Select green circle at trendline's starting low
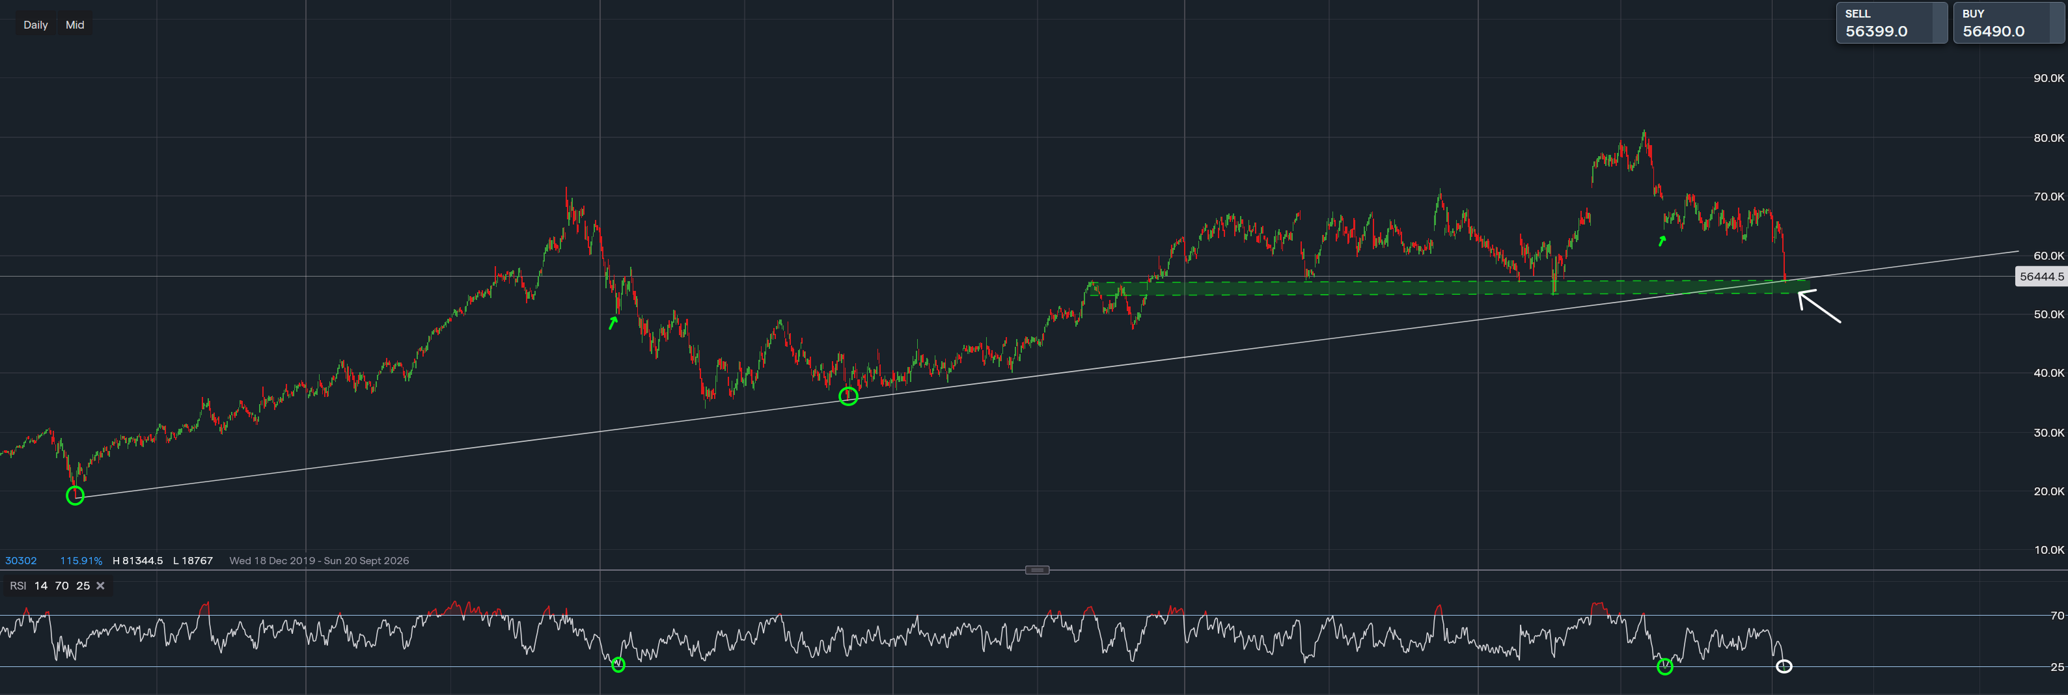 tap(75, 496)
